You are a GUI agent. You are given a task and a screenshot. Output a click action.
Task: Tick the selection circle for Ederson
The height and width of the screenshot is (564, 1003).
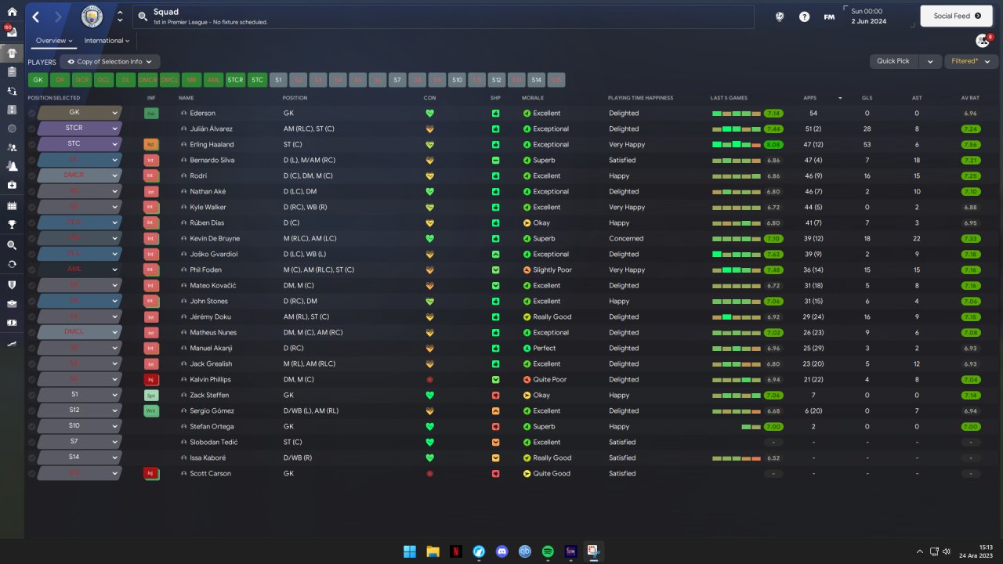click(x=31, y=114)
